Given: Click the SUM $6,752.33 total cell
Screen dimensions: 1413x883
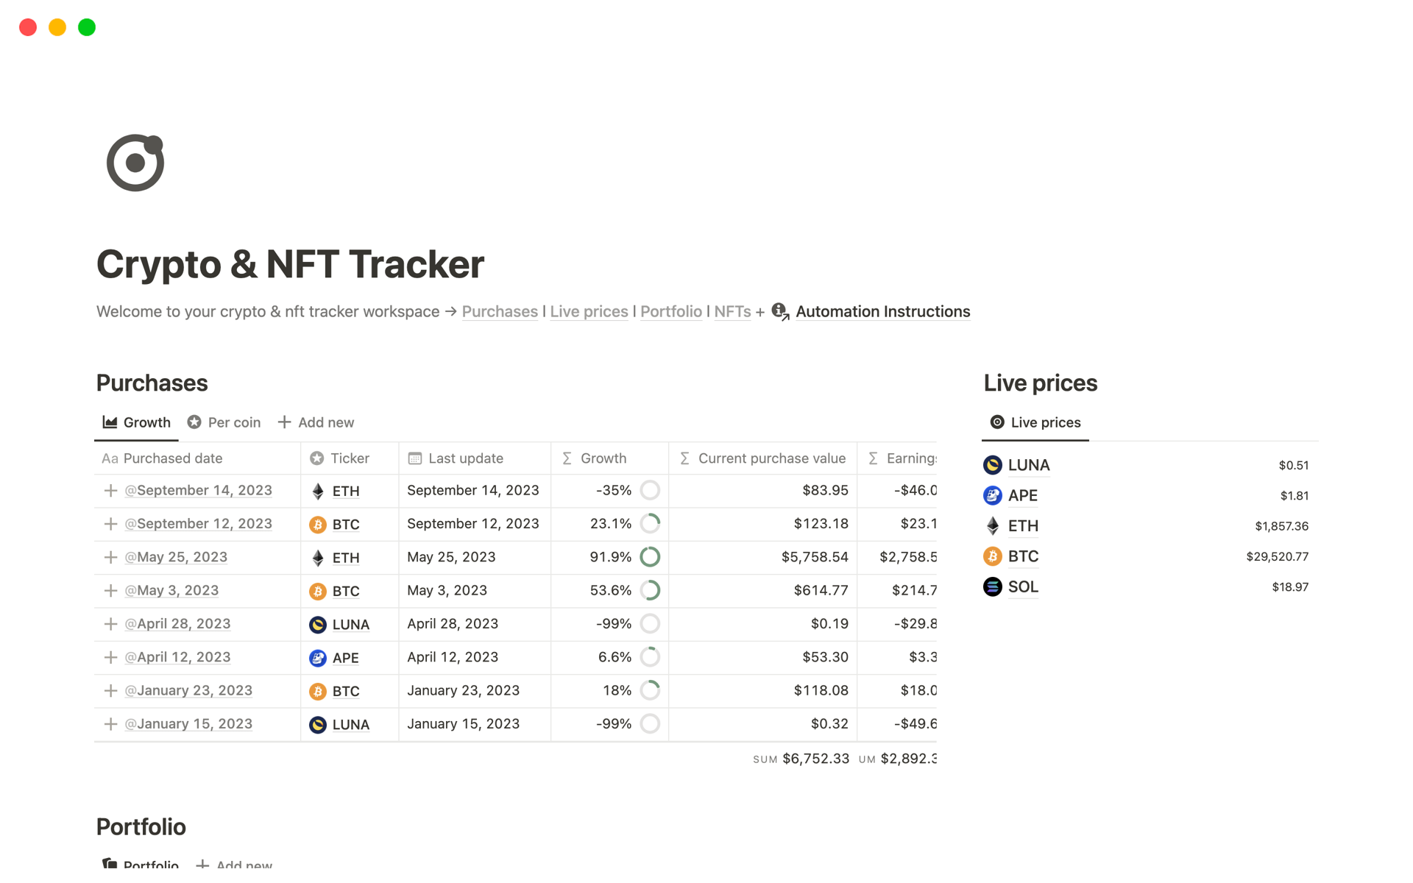Looking at the screenshot, I should [x=801, y=759].
